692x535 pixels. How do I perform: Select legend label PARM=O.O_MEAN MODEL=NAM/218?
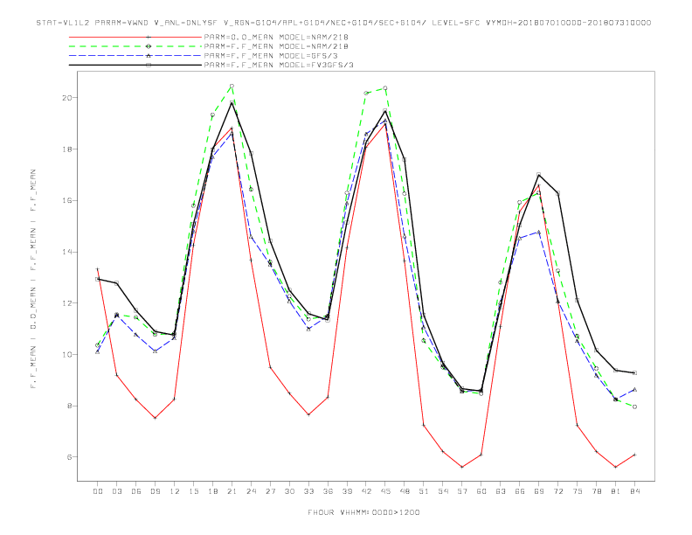coord(276,37)
